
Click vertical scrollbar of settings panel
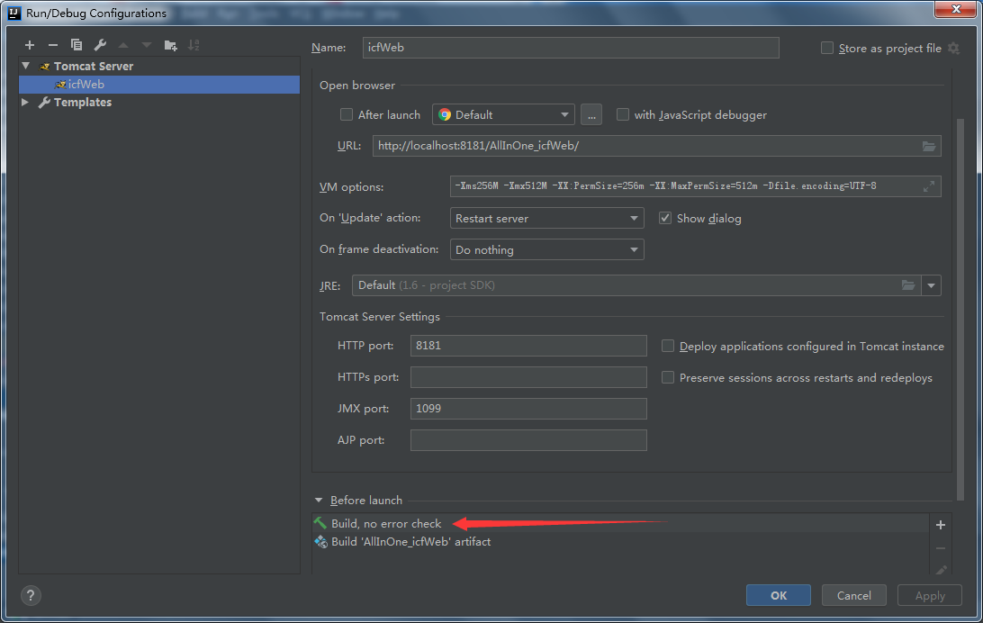pos(960,309)
